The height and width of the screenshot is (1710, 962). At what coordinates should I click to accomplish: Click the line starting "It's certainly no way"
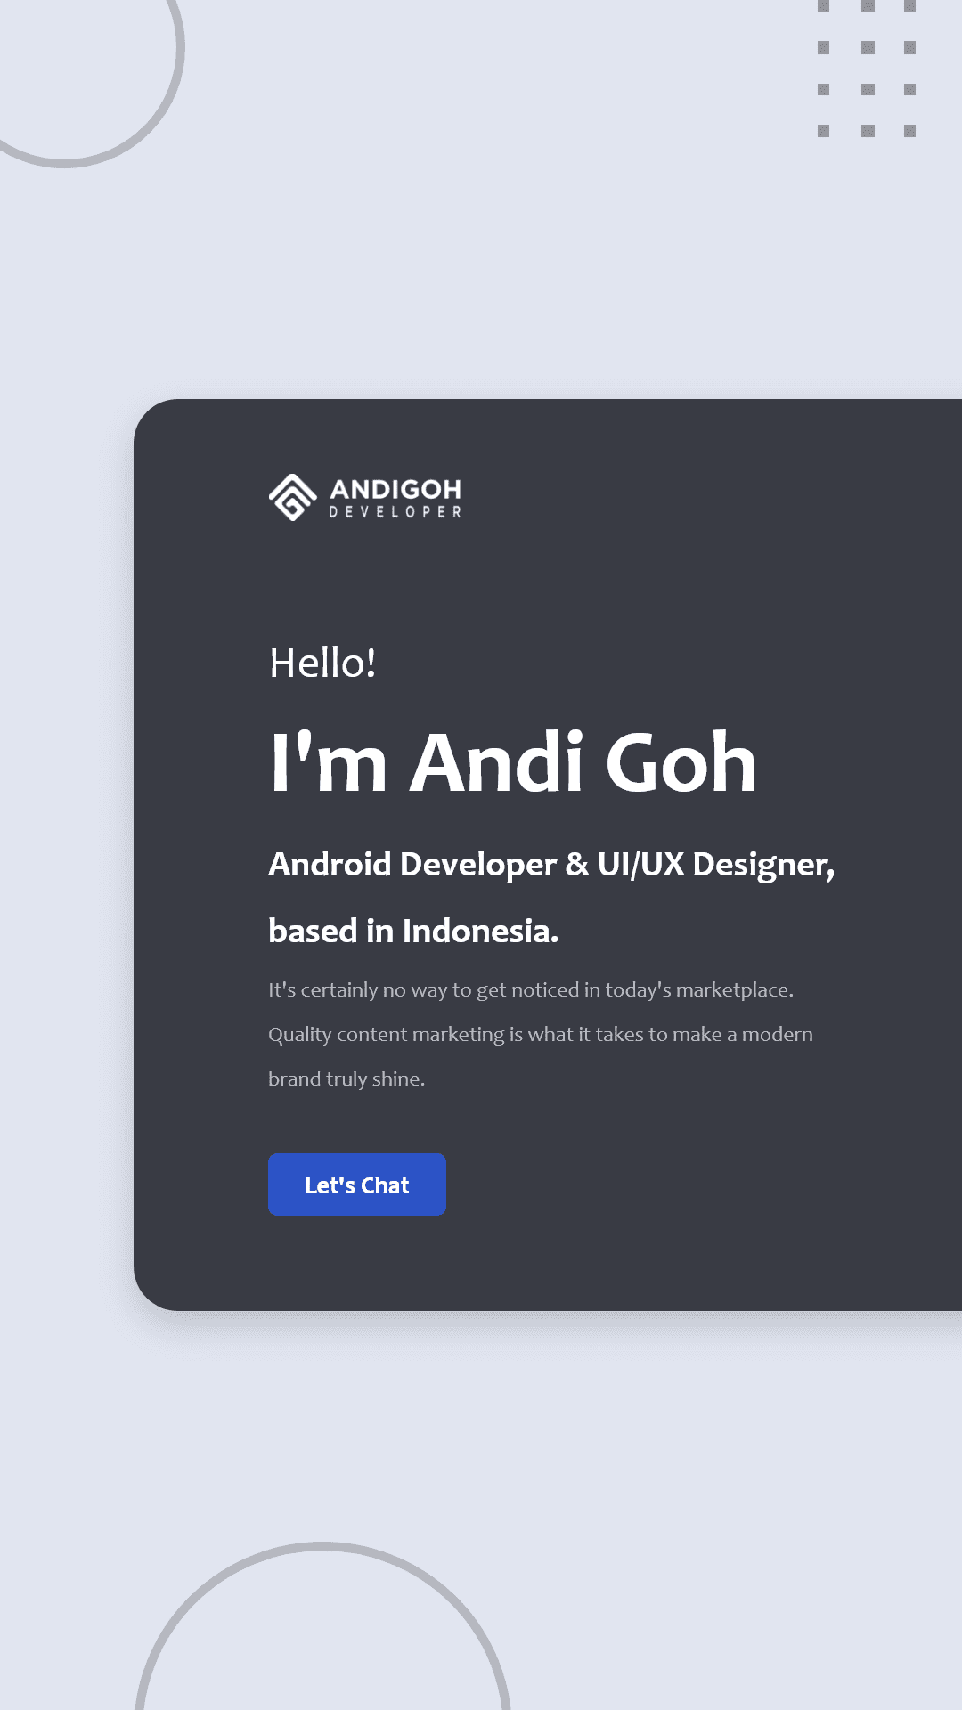point(530,990)
